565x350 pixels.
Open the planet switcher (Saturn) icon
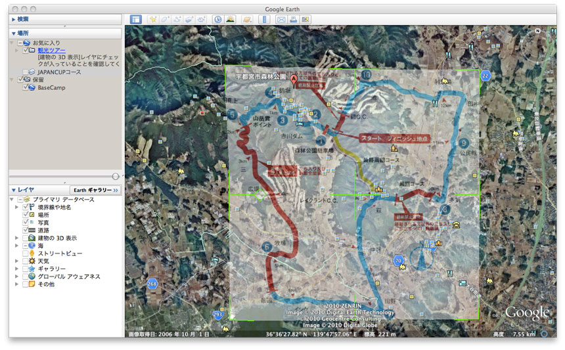coord(247,20)
